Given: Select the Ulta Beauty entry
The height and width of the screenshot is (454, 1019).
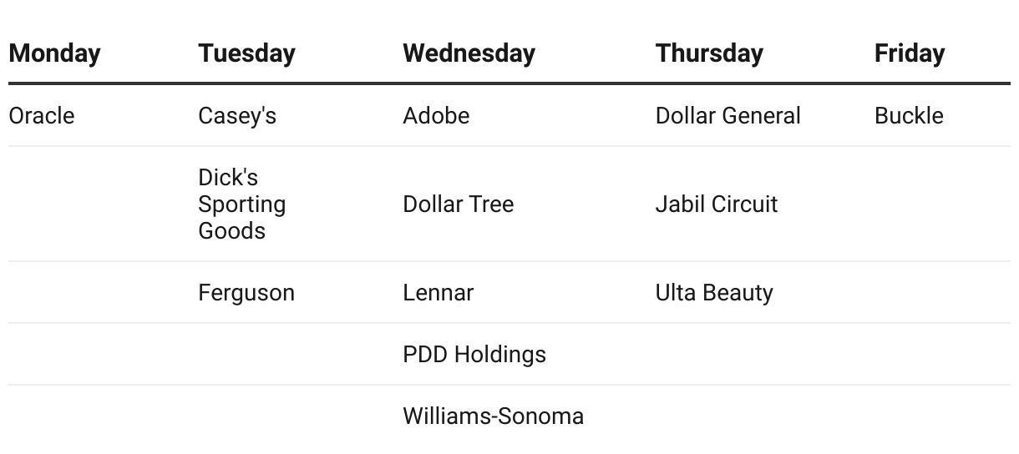Looking at the screenshot, I should click(714, 292).
